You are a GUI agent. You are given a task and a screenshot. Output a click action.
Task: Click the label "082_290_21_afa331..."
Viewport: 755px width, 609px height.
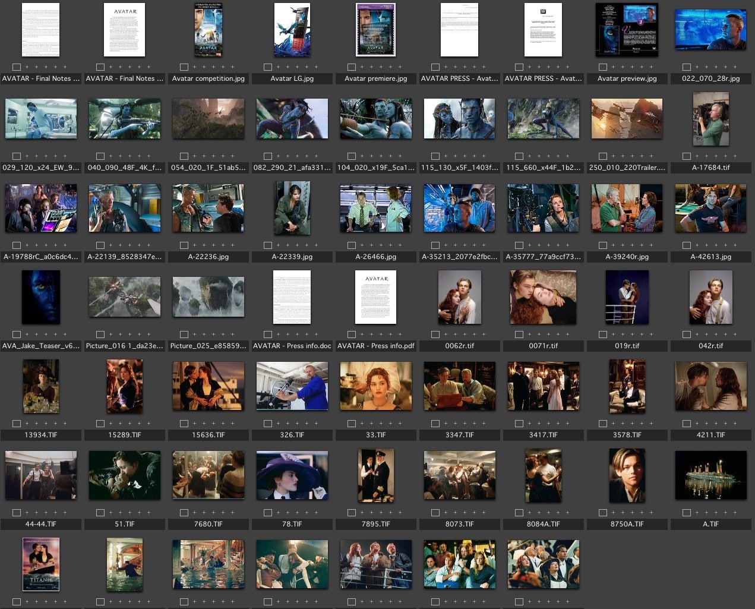click(x=292, y=168)
